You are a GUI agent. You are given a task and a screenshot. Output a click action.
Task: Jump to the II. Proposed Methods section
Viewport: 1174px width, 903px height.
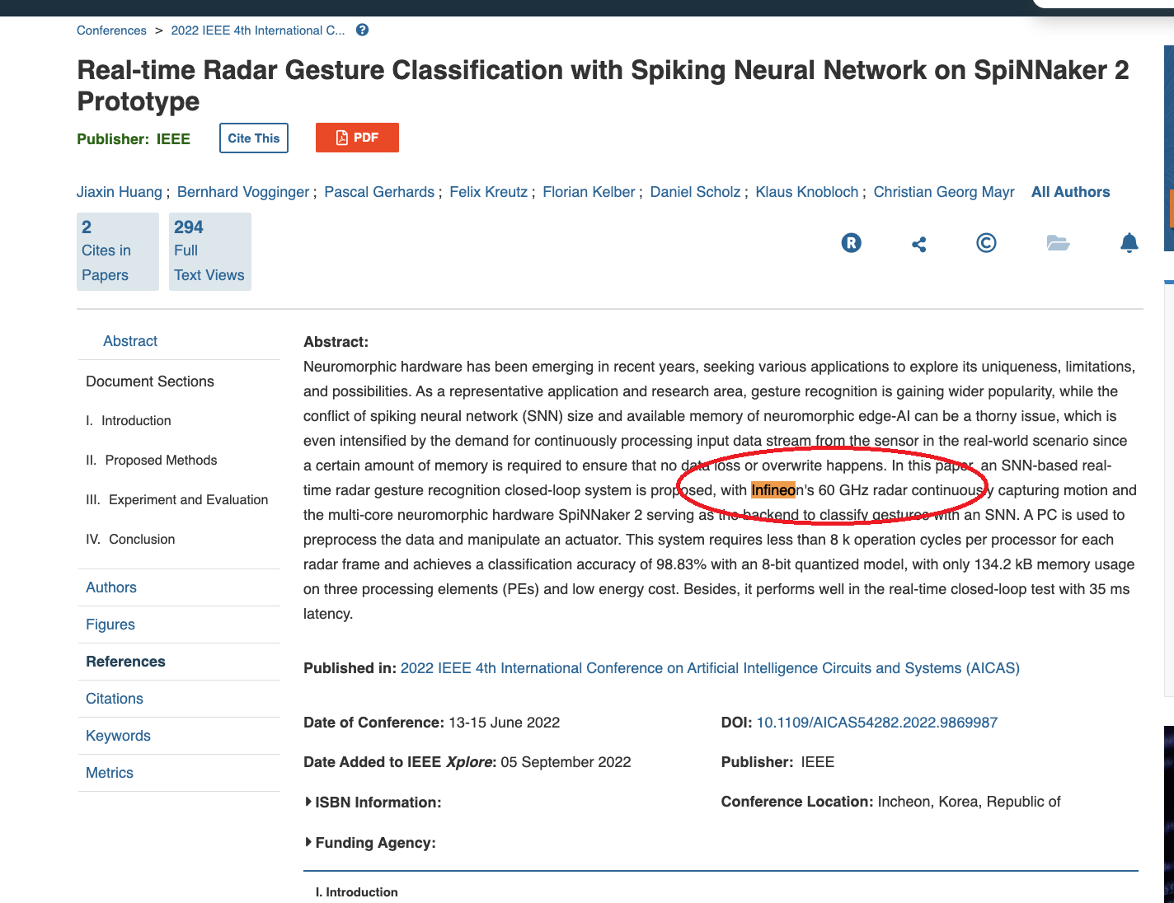(x=152, y=460)
